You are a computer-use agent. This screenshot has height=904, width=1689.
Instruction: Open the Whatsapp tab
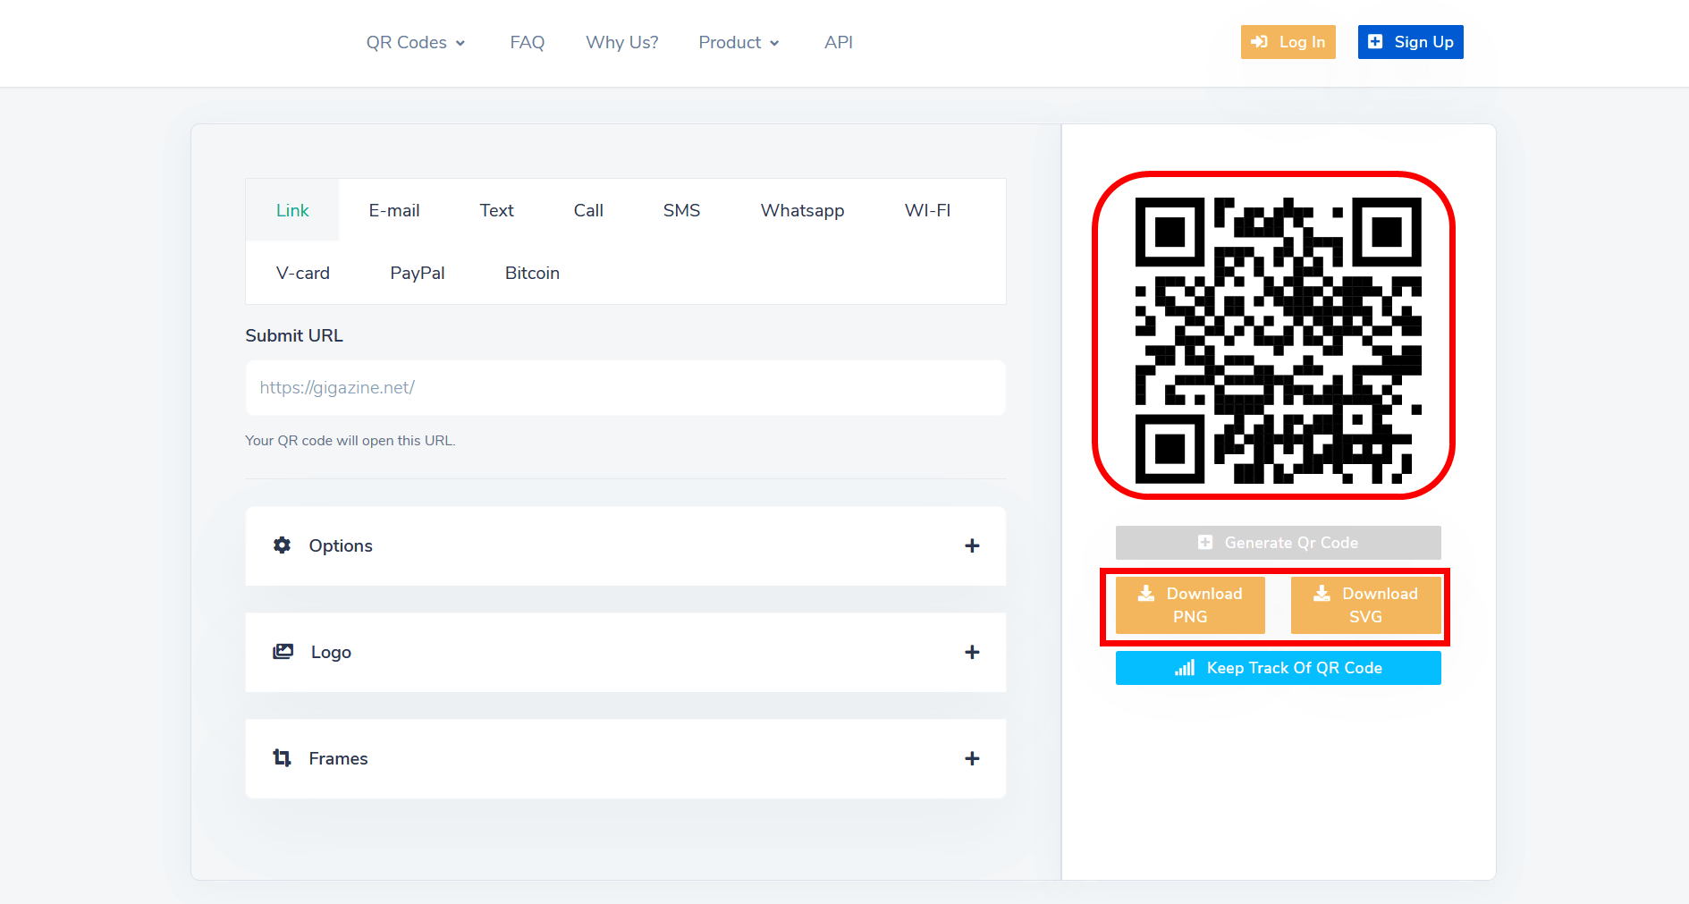pyautogui.click(x=802, y=210)
